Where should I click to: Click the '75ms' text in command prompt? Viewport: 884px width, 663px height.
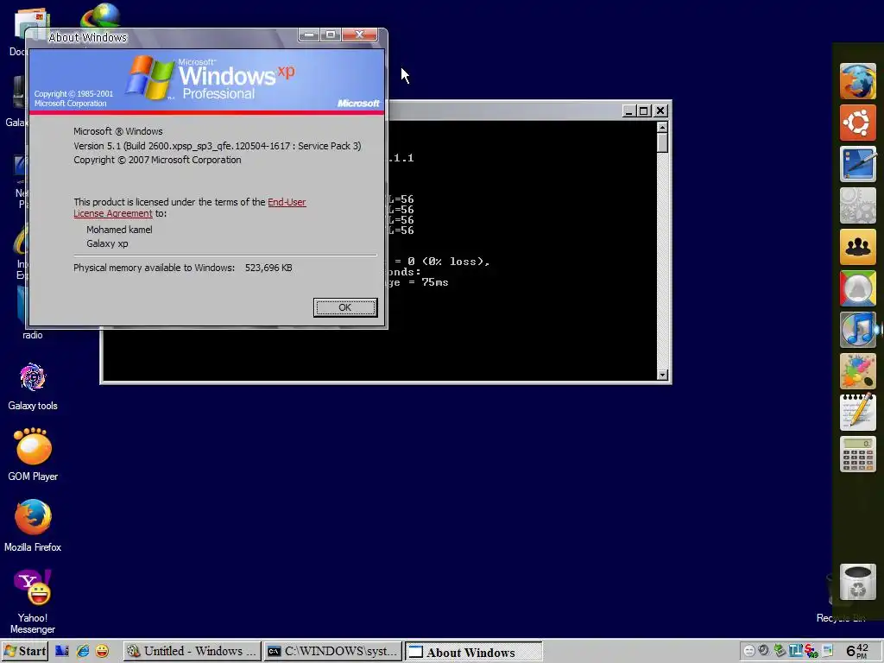coord(435,282)
